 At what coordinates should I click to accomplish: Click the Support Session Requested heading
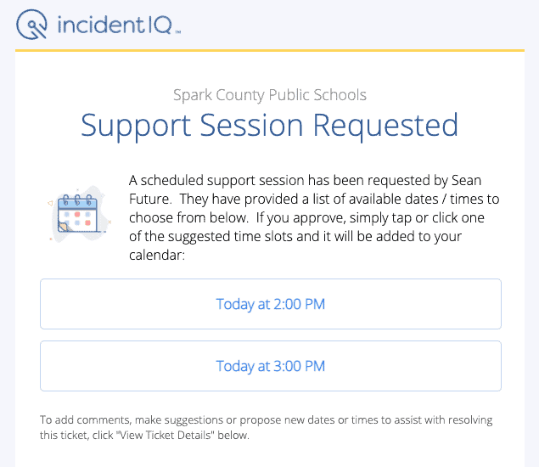(x=270, y=126)
